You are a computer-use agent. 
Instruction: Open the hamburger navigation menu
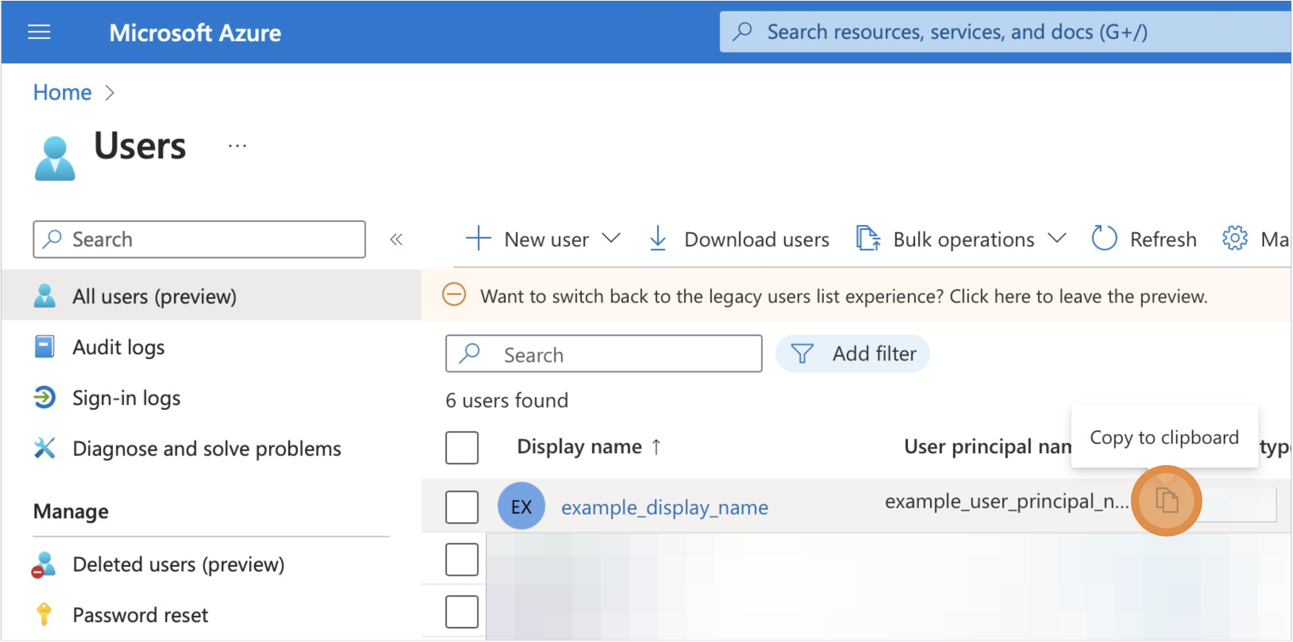pyautogui.click(x=39, y=32)
